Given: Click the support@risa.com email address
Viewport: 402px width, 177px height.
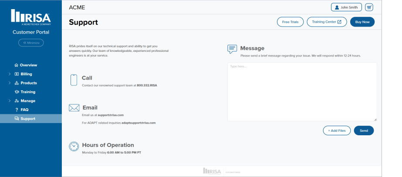Looking at the screenshot, I should click(111, 115).
